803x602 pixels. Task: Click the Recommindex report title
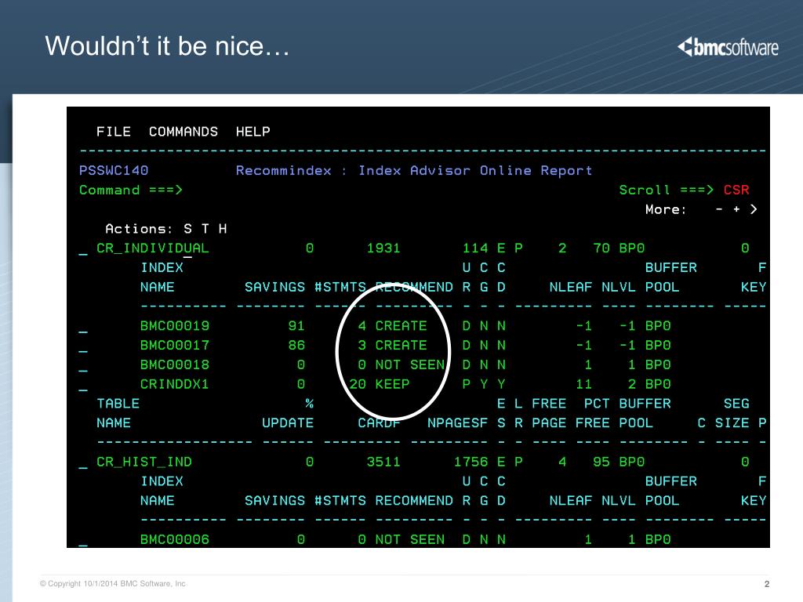(x=414, y=170)
